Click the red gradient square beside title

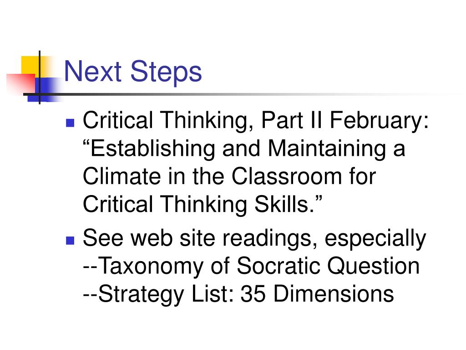click(x=21, y=84)
